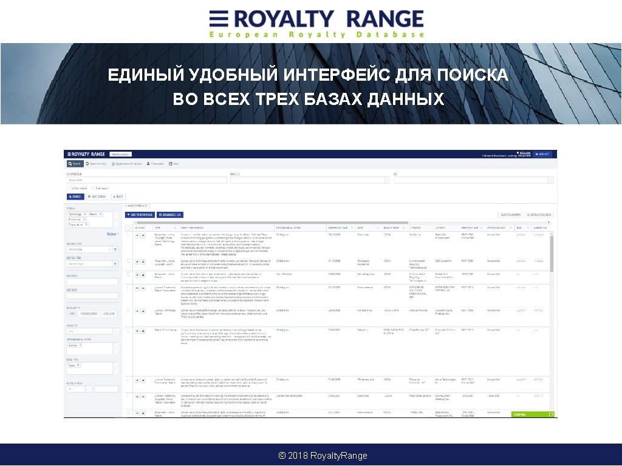Click download icon in the North America row
The width and height of the screenshot is (622, 466).
pos(143,275)
